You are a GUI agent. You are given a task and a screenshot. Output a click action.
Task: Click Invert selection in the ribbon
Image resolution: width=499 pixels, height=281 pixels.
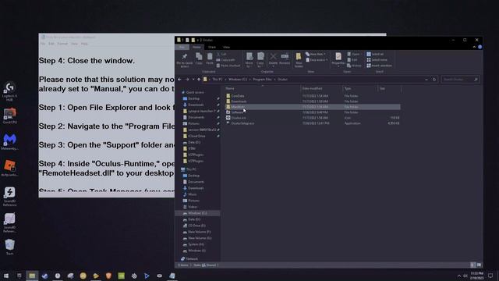tap(379, 66)
